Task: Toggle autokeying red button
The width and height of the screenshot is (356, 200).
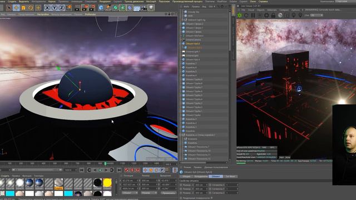Action: click(x=132, y=170)
